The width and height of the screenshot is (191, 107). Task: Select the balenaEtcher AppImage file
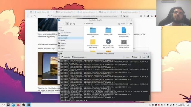[x=124, y=32]
